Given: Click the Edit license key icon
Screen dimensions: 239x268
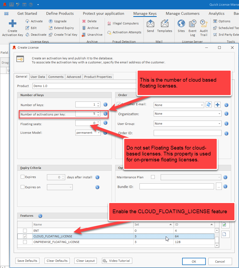Looking at the screenshot, I should coord(27,28).
